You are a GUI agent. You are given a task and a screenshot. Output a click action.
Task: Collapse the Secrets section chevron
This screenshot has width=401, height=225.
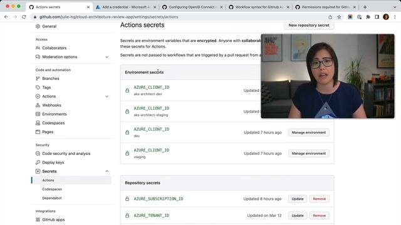pyautogui.click(x=107, y=171)
